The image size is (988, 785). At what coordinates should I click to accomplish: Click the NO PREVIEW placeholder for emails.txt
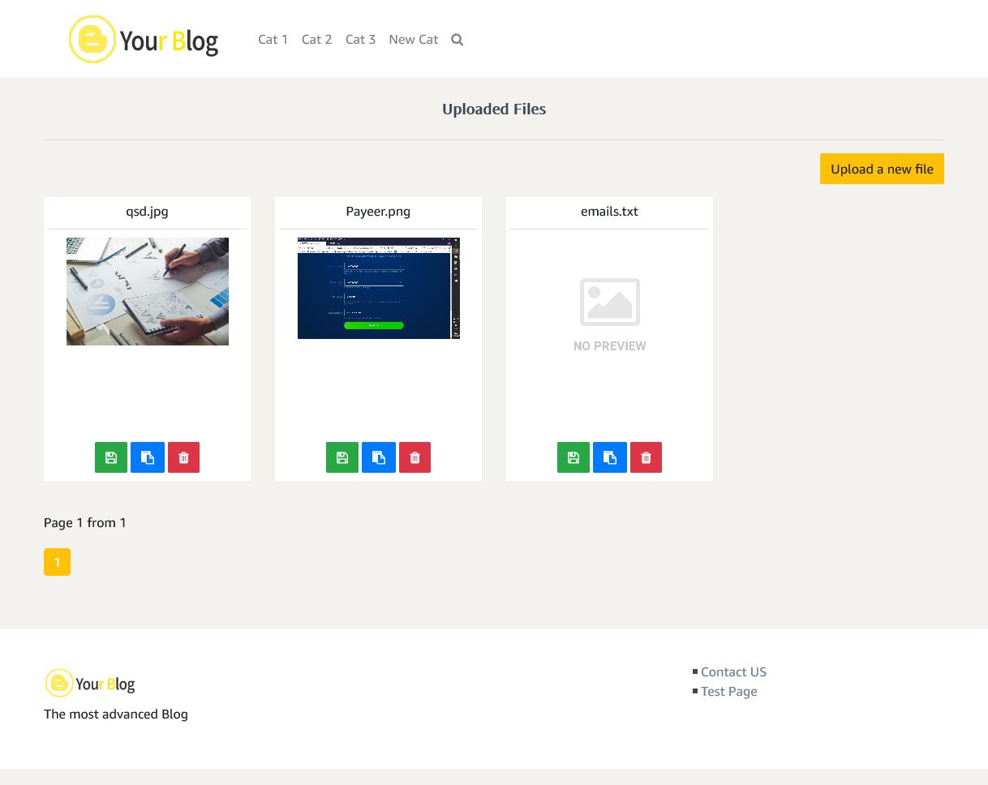610,315
